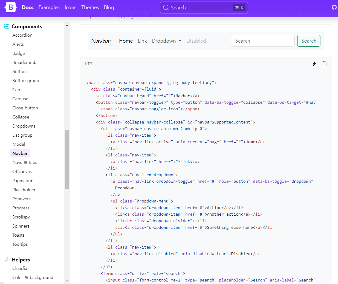
Task: Click the Components section heading
Action: pyautogui.click(x=27, y=26)
